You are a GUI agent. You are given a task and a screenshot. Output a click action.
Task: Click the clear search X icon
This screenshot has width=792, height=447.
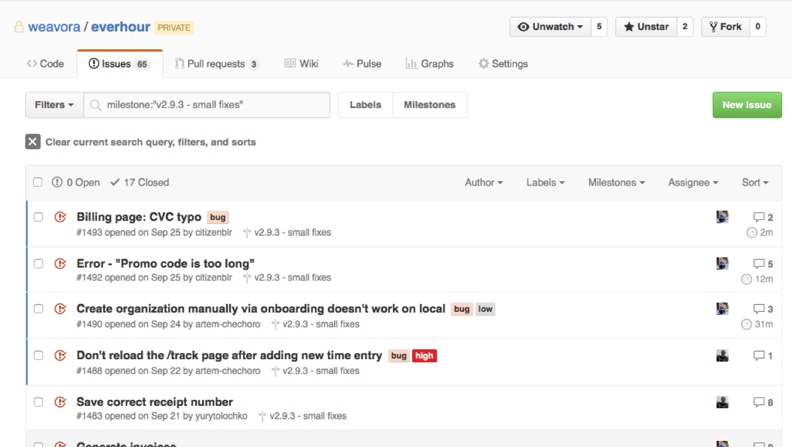click(x=33, y=142)
